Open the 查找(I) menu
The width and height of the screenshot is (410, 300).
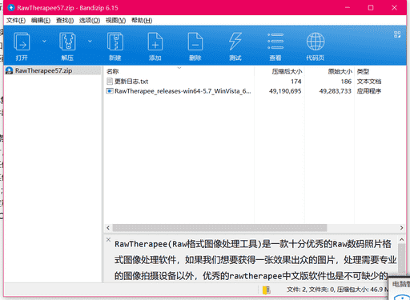pyautogui.click(x=65, y=21)
